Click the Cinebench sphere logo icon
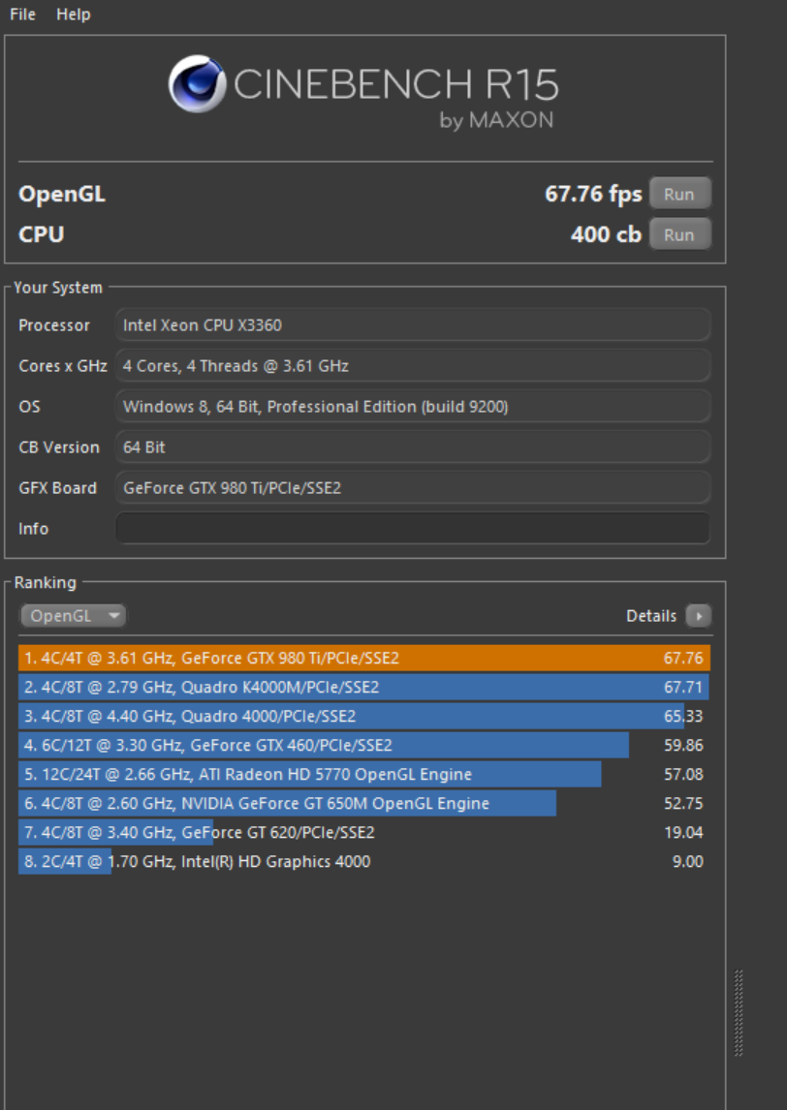The height and width of the screenshot is (1110, 787). 197,84
